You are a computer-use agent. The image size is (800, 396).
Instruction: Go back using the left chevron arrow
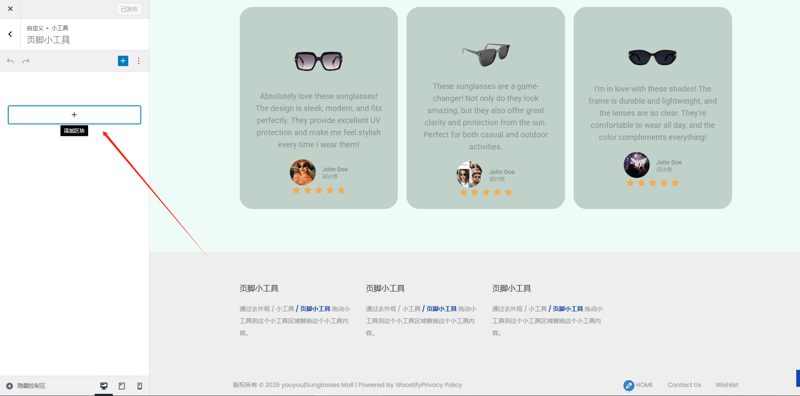pos(10,34)
